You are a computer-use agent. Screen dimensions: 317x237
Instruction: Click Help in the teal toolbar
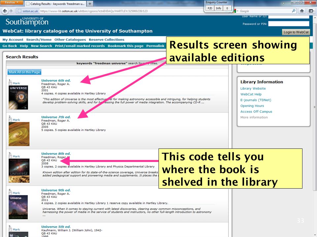(24, 46)
